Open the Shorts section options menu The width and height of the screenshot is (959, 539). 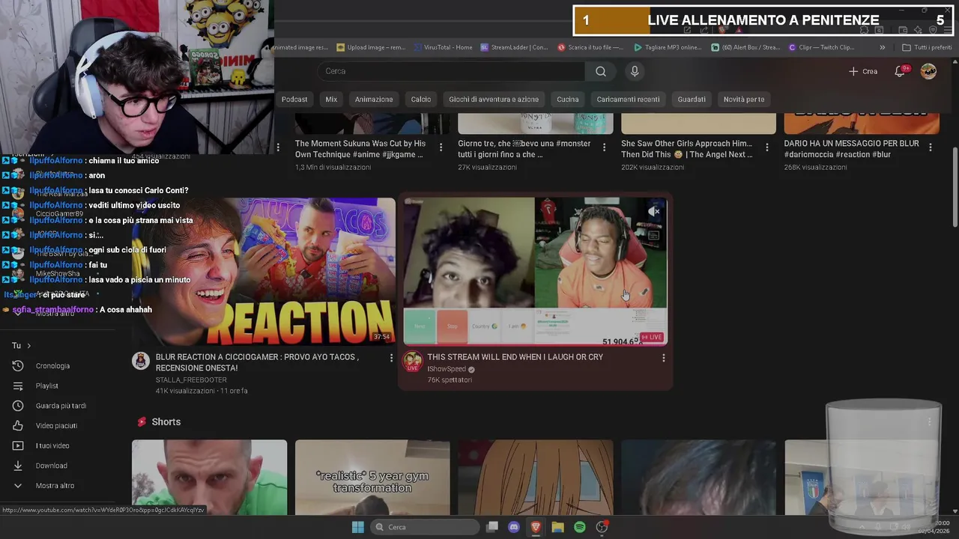[x=930, y=422]
